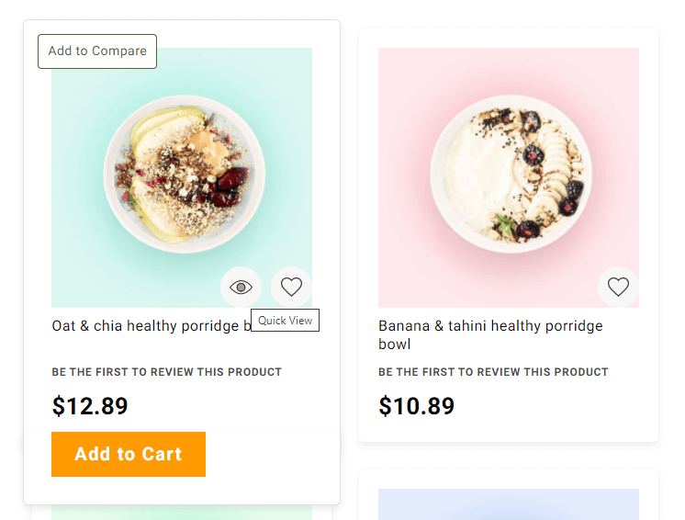
Task: Click the $10.89 price
Action: tap(416, 405)
